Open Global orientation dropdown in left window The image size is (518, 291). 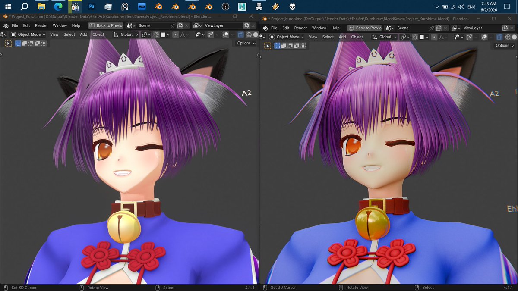[126, 34]
